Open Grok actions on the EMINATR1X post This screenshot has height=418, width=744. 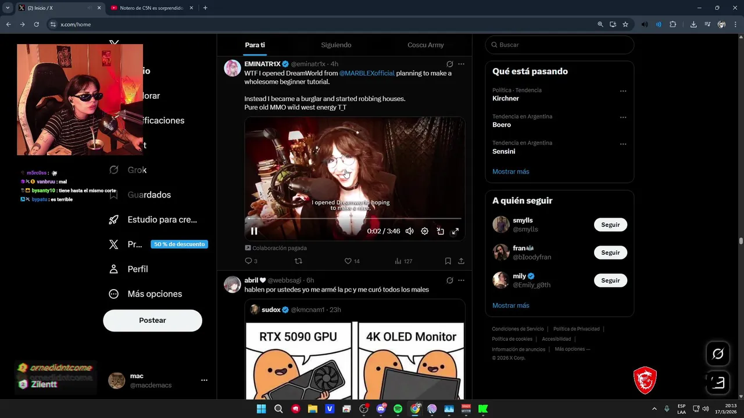449,64
